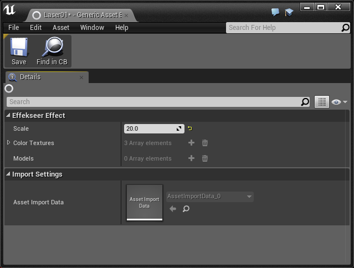Screen dimensions: 354x268
Task: Use selected asset arrow for Asset Import Data
Action: (173, 209)
